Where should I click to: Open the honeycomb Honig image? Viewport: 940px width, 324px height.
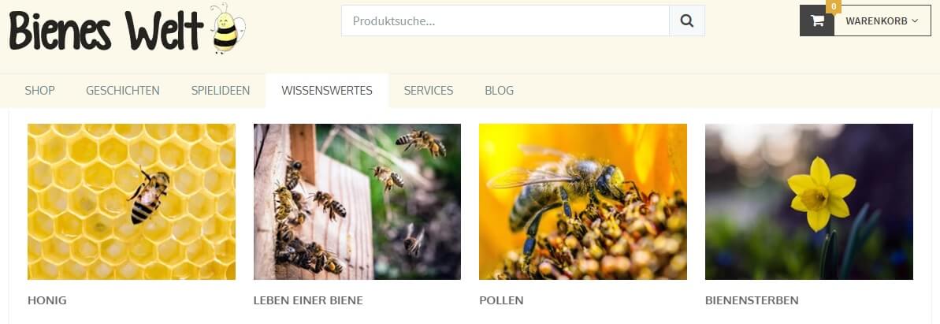[132, 202]
